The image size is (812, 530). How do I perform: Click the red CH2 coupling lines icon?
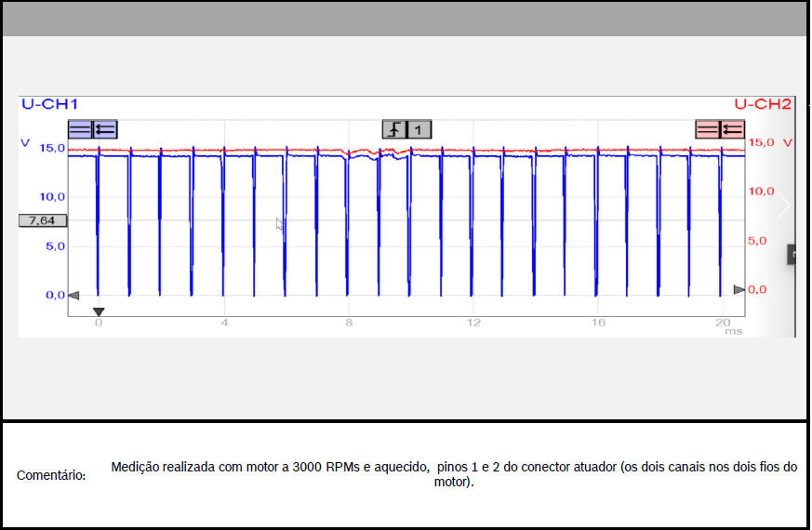tap(708, 129)
